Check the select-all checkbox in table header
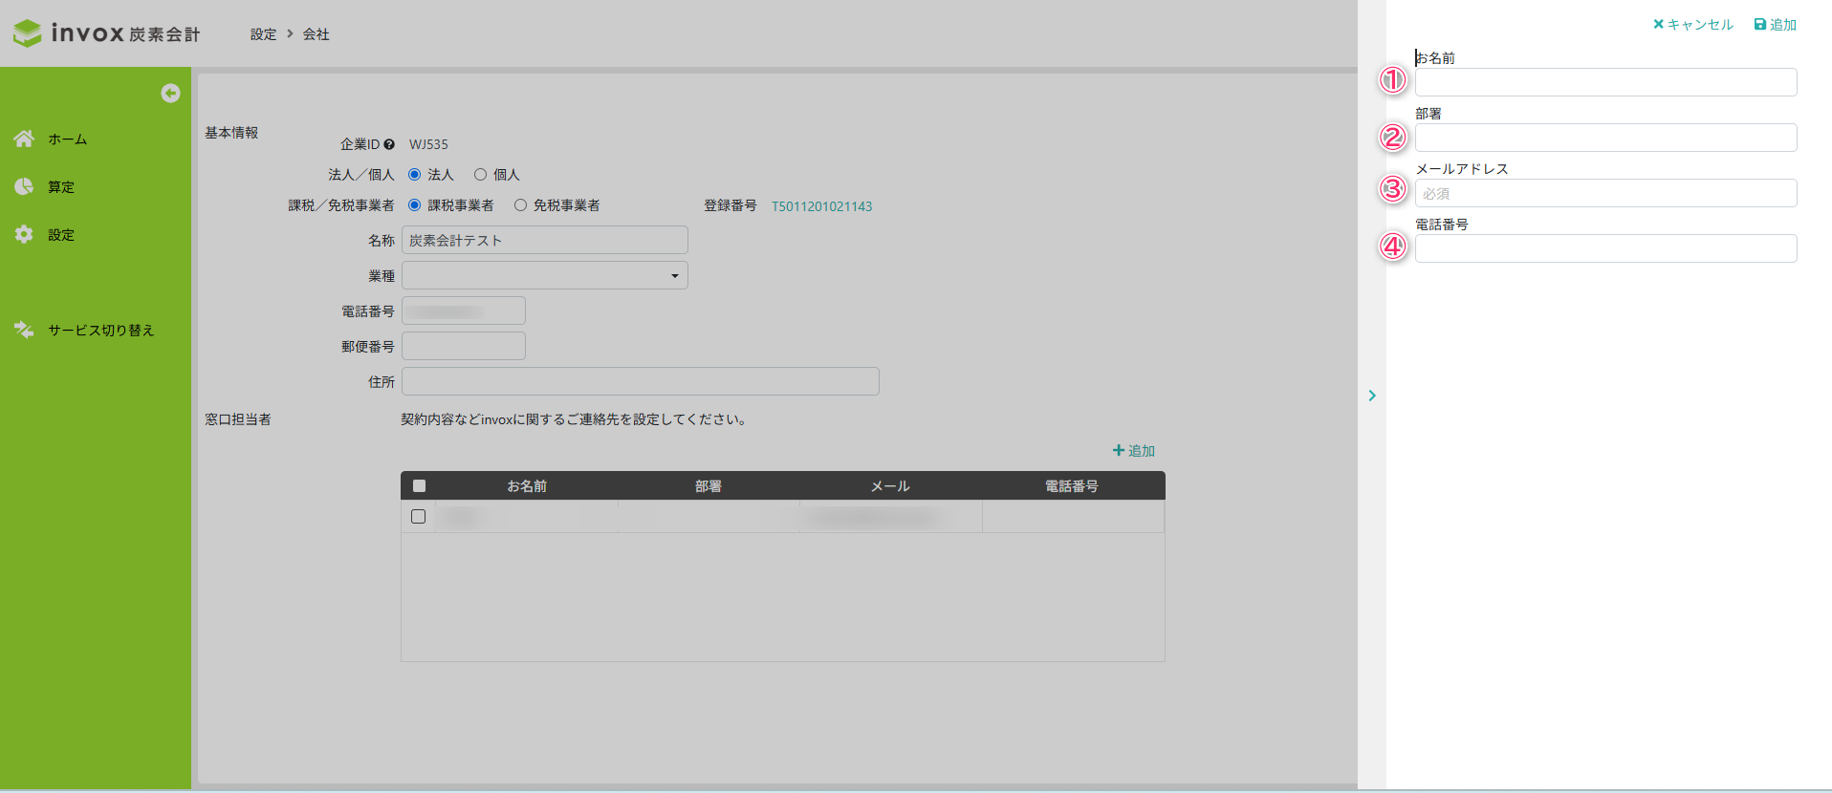1832x793 pixels. pos(419,485)
